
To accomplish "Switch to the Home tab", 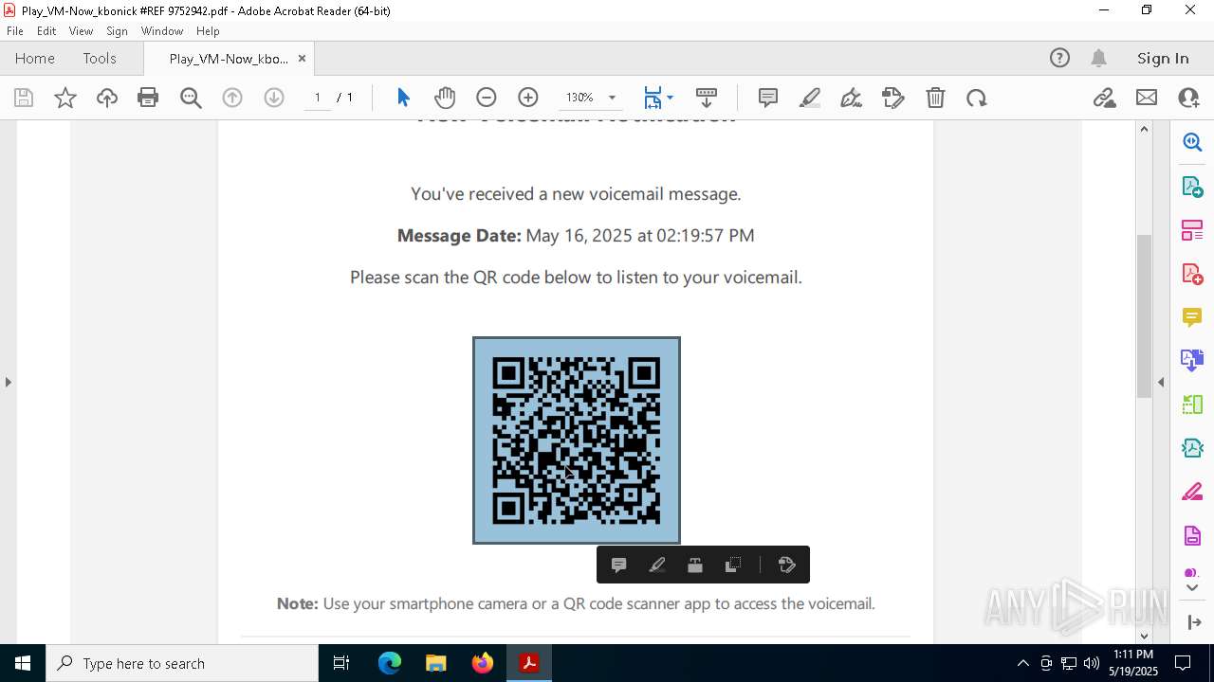I will pyautogui.click(x=35, y=58).
